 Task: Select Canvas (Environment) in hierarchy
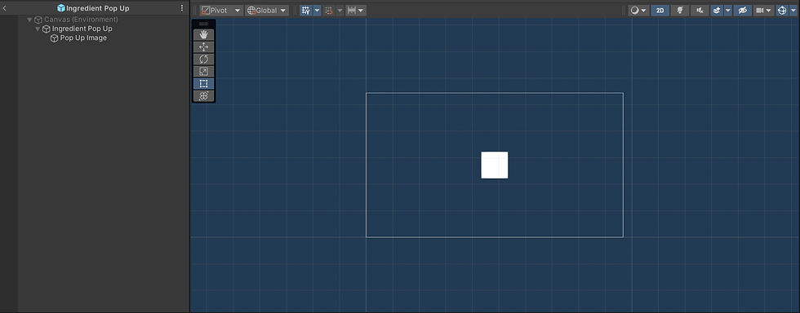coord(81,20)
